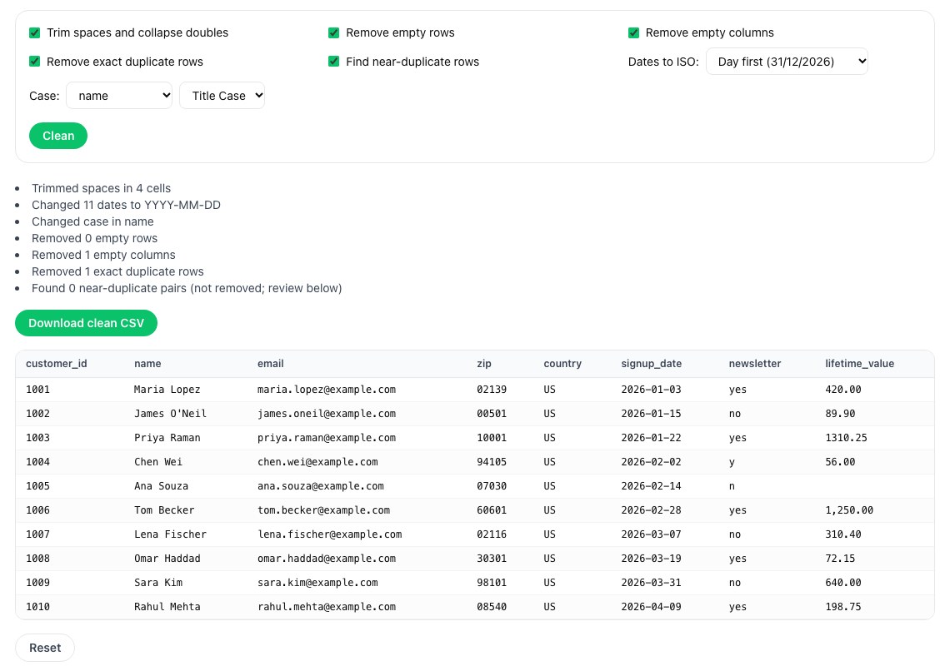Select the lifetime_value column header
Viewport: 950px width, 666px height.
pyautogui.click(x=860, y=364)
